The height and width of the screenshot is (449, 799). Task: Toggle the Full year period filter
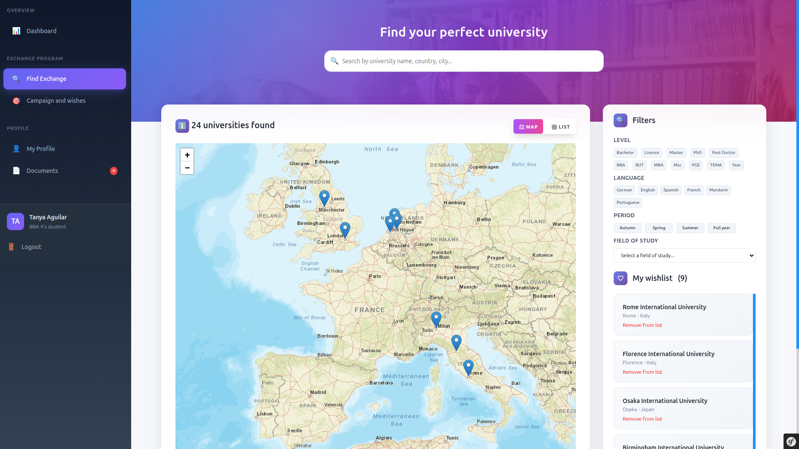pos(722,228)
